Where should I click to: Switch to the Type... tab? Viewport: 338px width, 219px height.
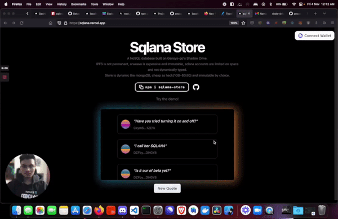pos(226,14)
